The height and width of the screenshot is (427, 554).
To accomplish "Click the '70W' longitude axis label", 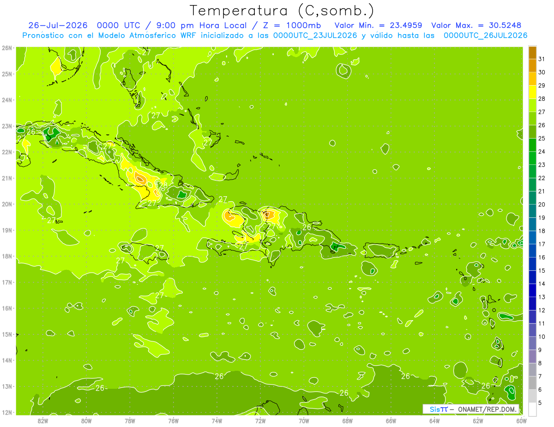I will click(x=304, y=421).
